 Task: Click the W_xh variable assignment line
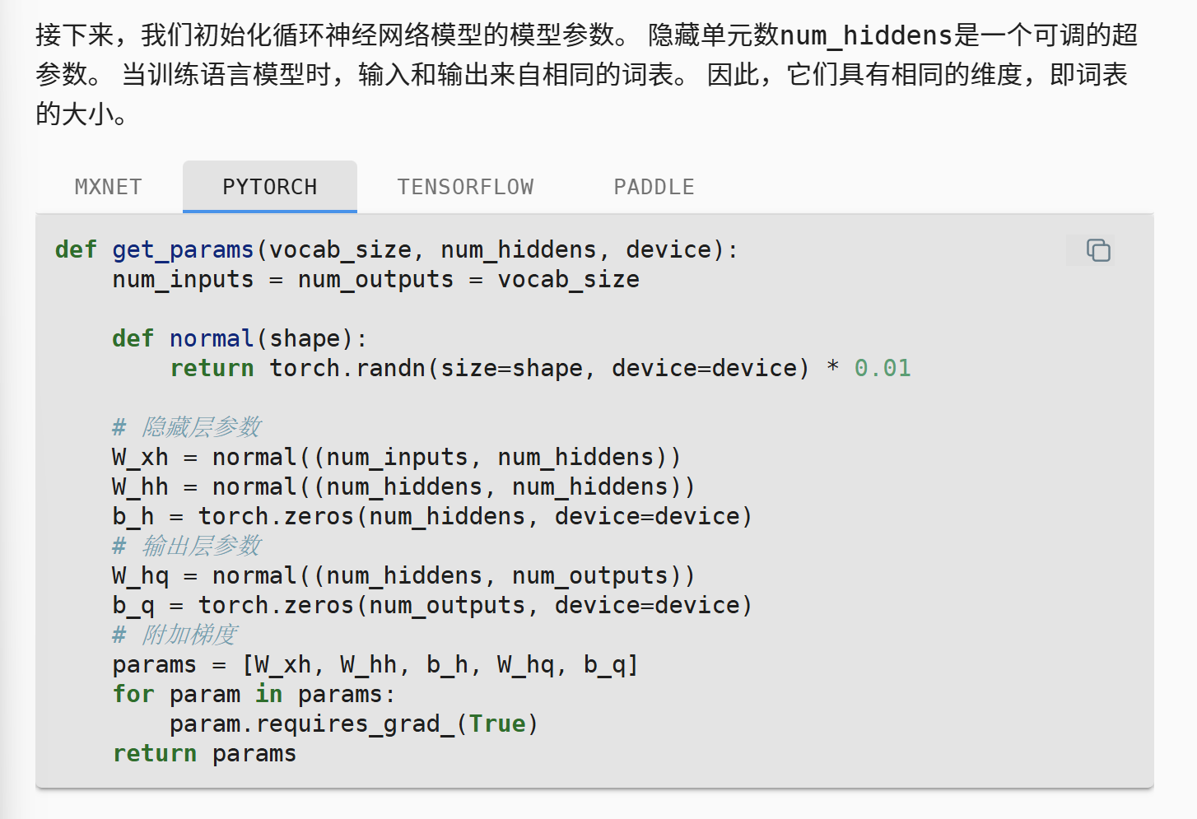coord(396,457)
